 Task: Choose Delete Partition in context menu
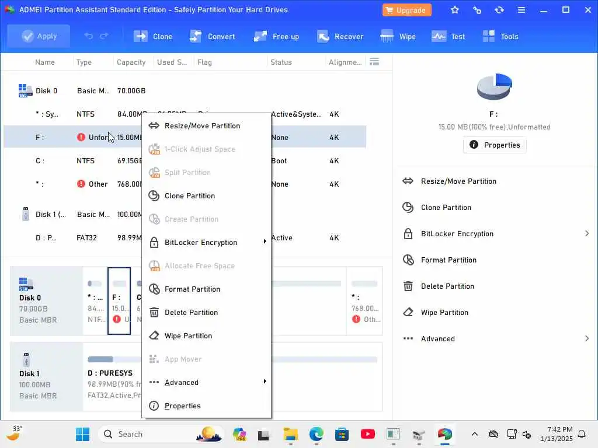[x=206, y=313]
